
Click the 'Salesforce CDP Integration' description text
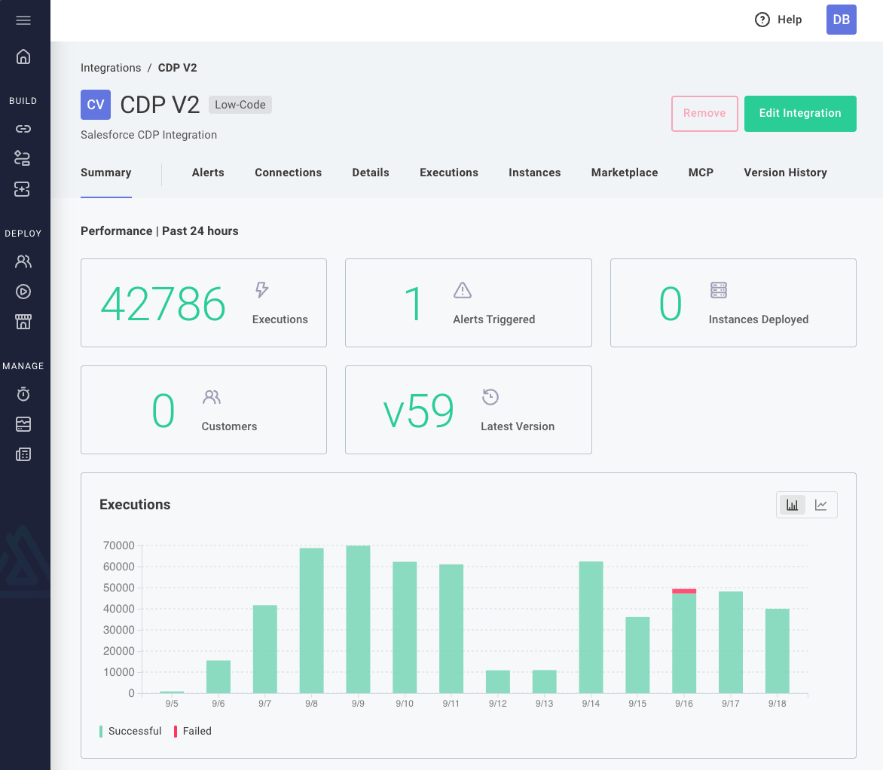coord(148,135)
